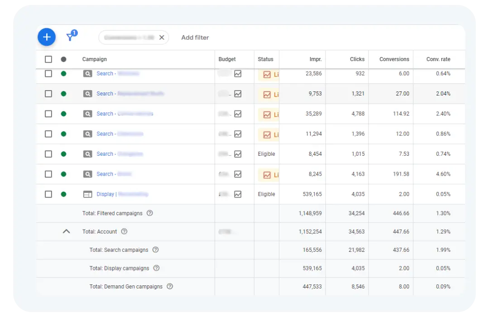
Task: Select all campaigns header checkbox
Action: 48,59
